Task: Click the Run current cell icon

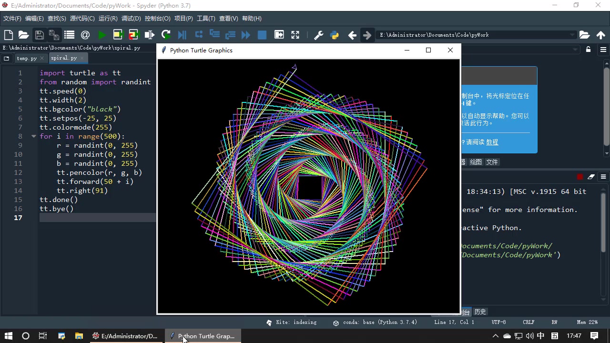Action: click(x=118, y=35)
